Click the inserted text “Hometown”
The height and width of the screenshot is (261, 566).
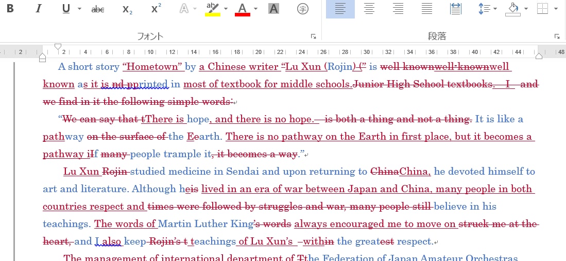(153, 67)
